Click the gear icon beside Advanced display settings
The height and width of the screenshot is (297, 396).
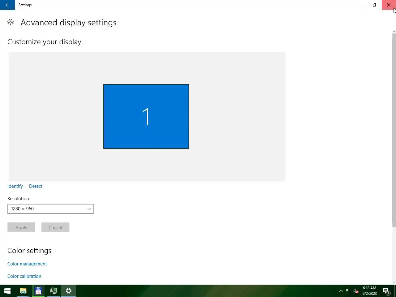pyautogui.click(x=11, y=22)
